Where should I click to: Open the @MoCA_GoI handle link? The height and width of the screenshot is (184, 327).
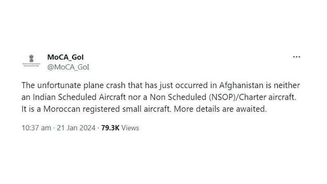[68, 66]
